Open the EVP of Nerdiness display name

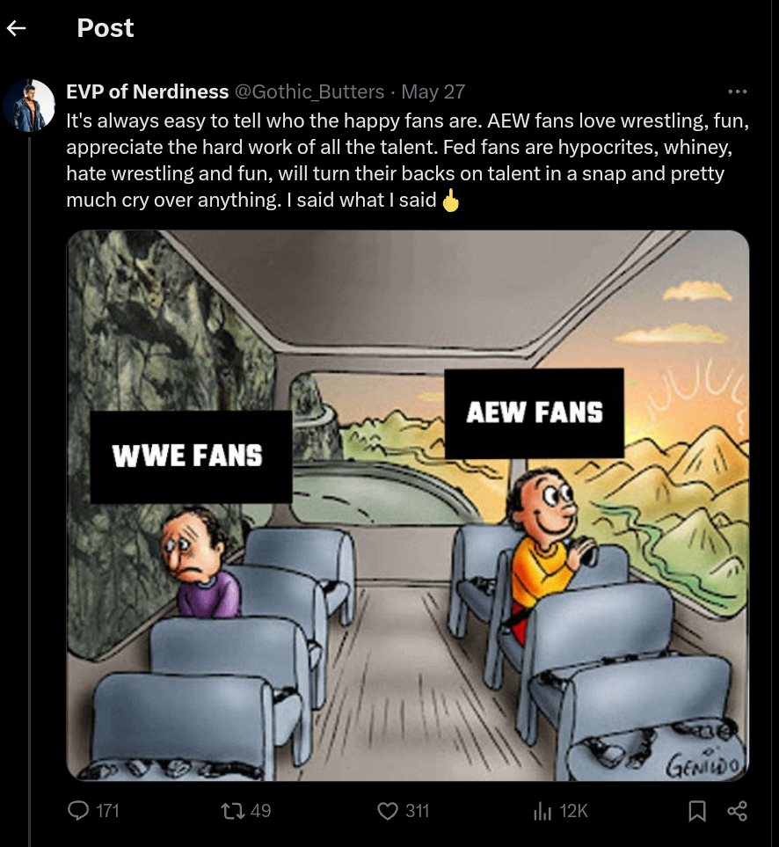148,91
